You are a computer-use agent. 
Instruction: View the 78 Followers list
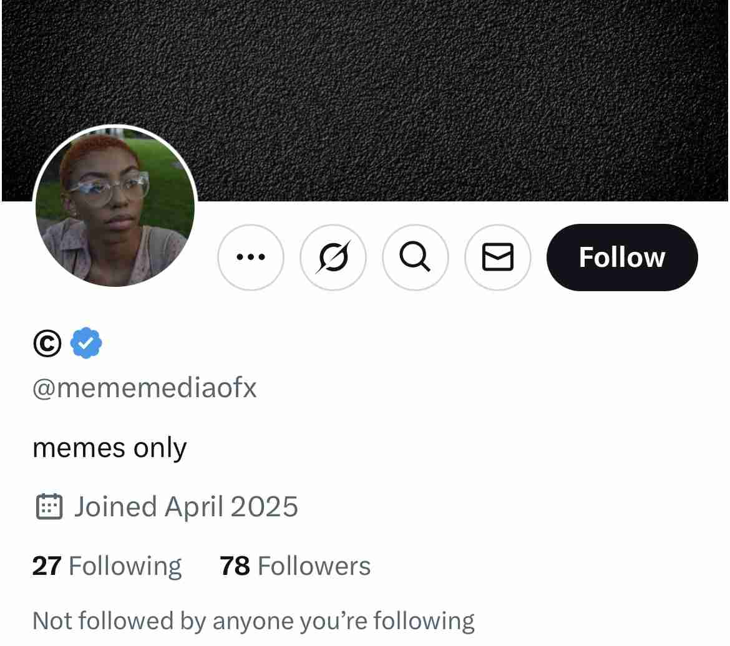click(295, 566)
